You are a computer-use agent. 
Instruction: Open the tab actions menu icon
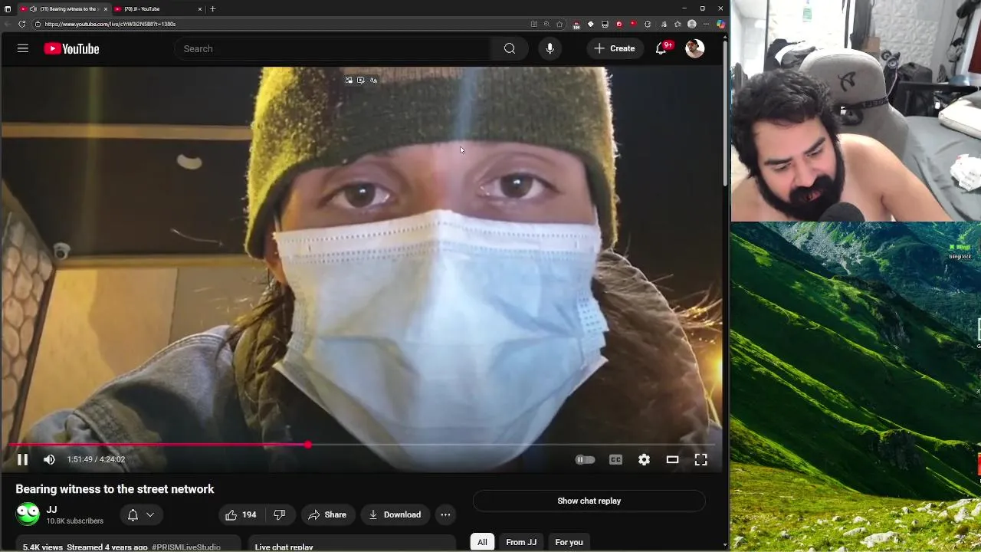click(8, 8)
